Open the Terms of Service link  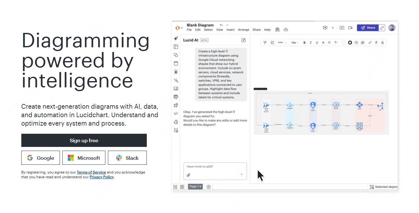tap(91, 172)
